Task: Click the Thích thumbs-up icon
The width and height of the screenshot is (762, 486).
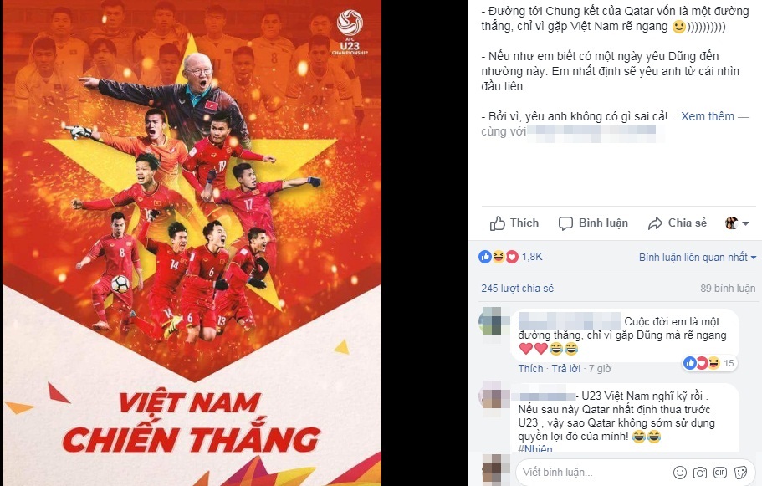Action: point(497,223)
